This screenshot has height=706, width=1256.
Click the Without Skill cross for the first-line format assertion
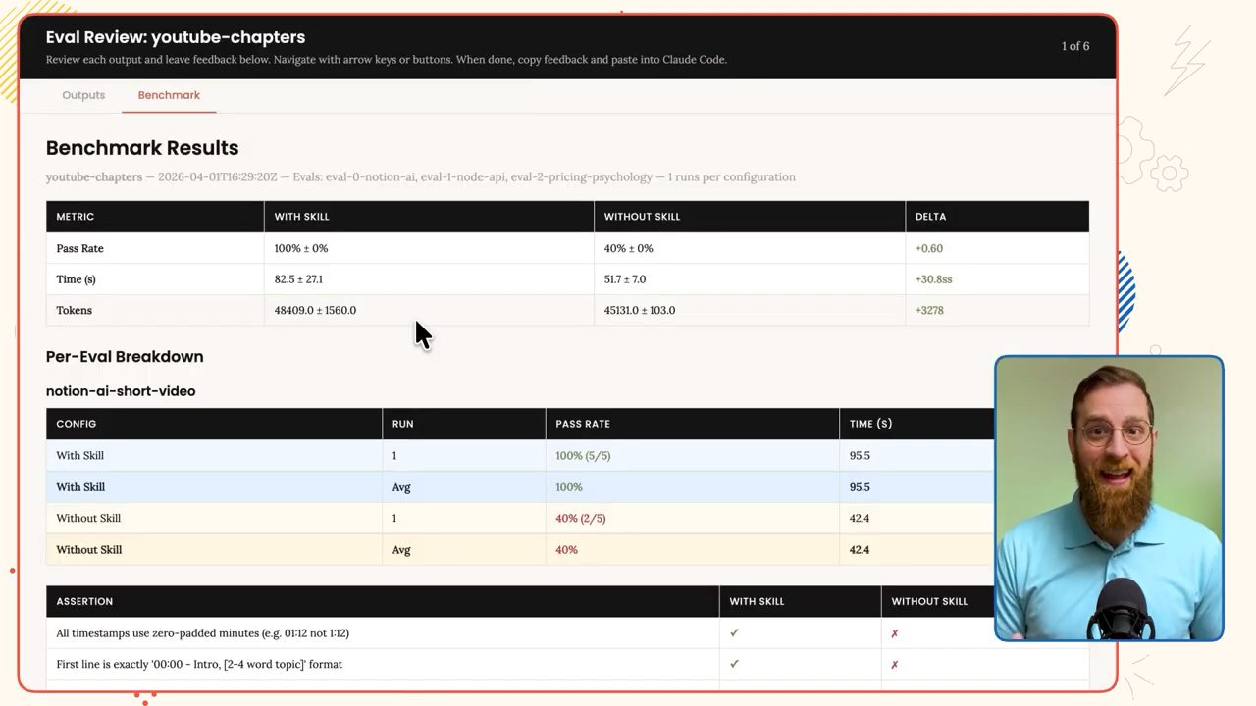(x=895, y=665)
